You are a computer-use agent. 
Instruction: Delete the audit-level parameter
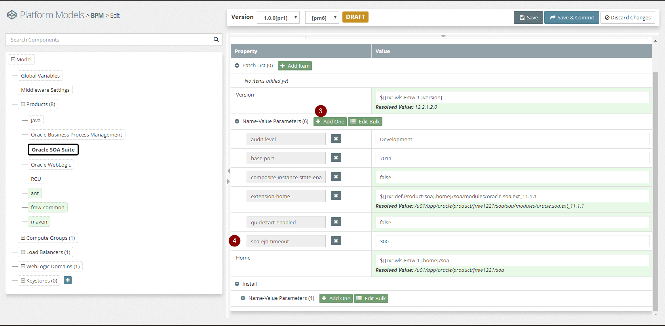click(336, 139)
